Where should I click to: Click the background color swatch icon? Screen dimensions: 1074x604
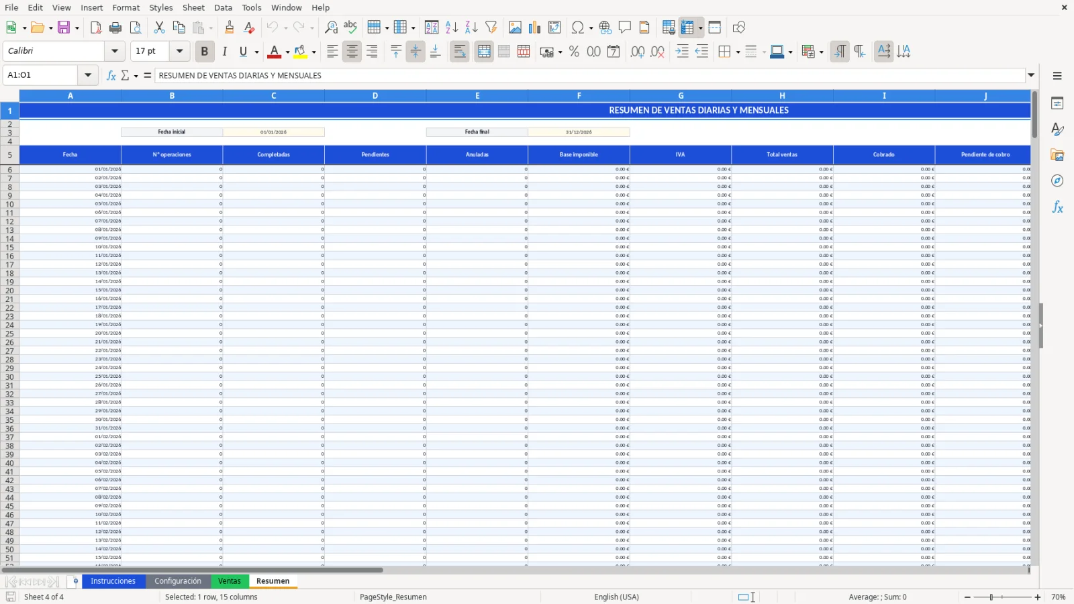301,52
